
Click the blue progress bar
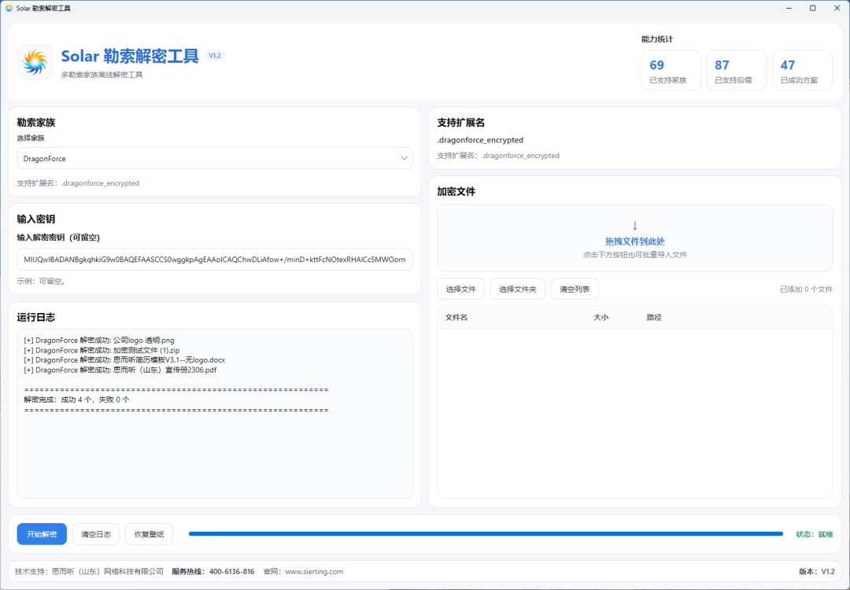[486, 534]
